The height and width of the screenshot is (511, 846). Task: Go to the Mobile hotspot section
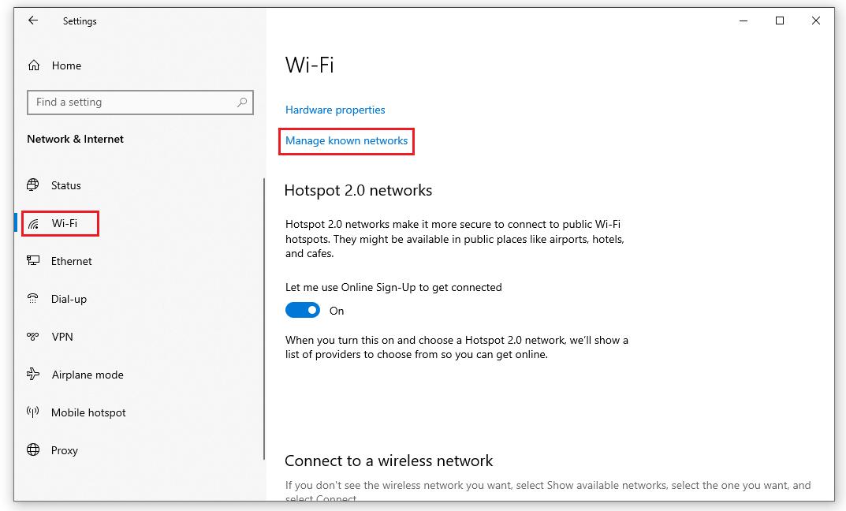click(88, 412)
